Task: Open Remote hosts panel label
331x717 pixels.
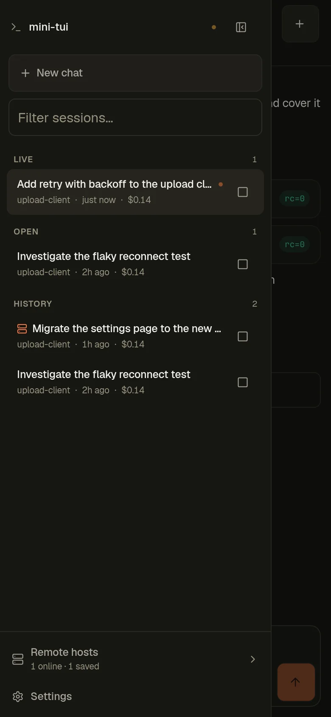Action: click(65, 652)
